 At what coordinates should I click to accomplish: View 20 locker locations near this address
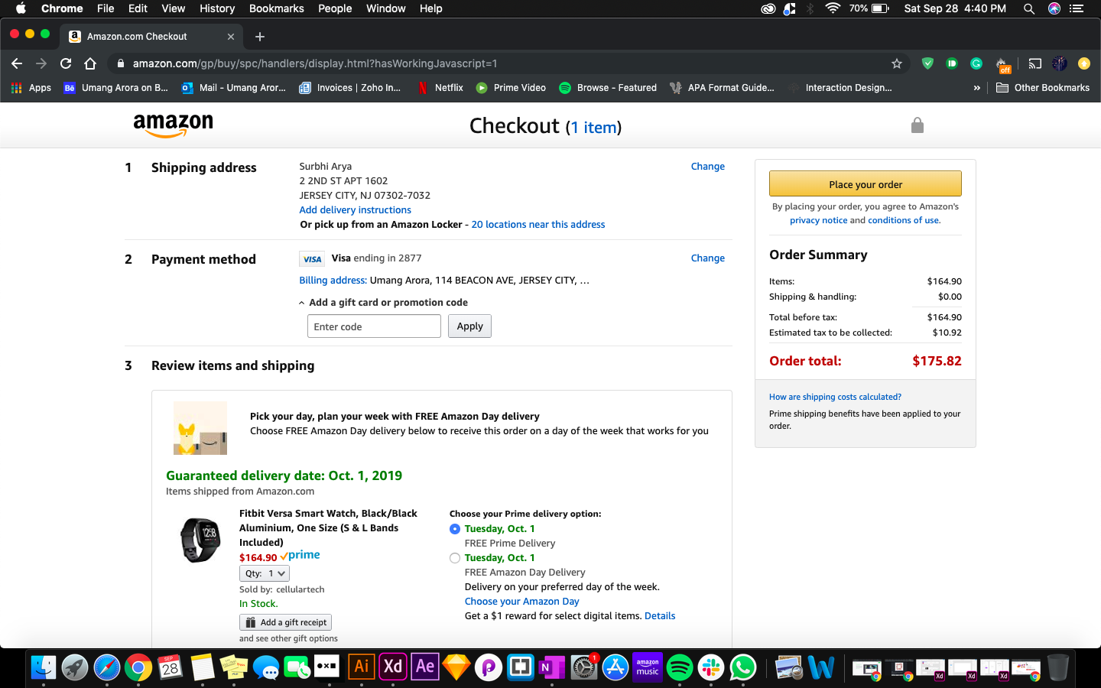tap(538, 225)
